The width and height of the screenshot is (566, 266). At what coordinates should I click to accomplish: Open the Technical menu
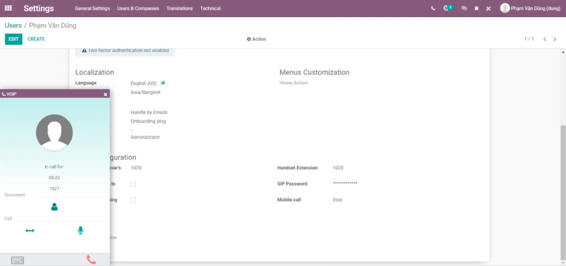coord(210,9)
